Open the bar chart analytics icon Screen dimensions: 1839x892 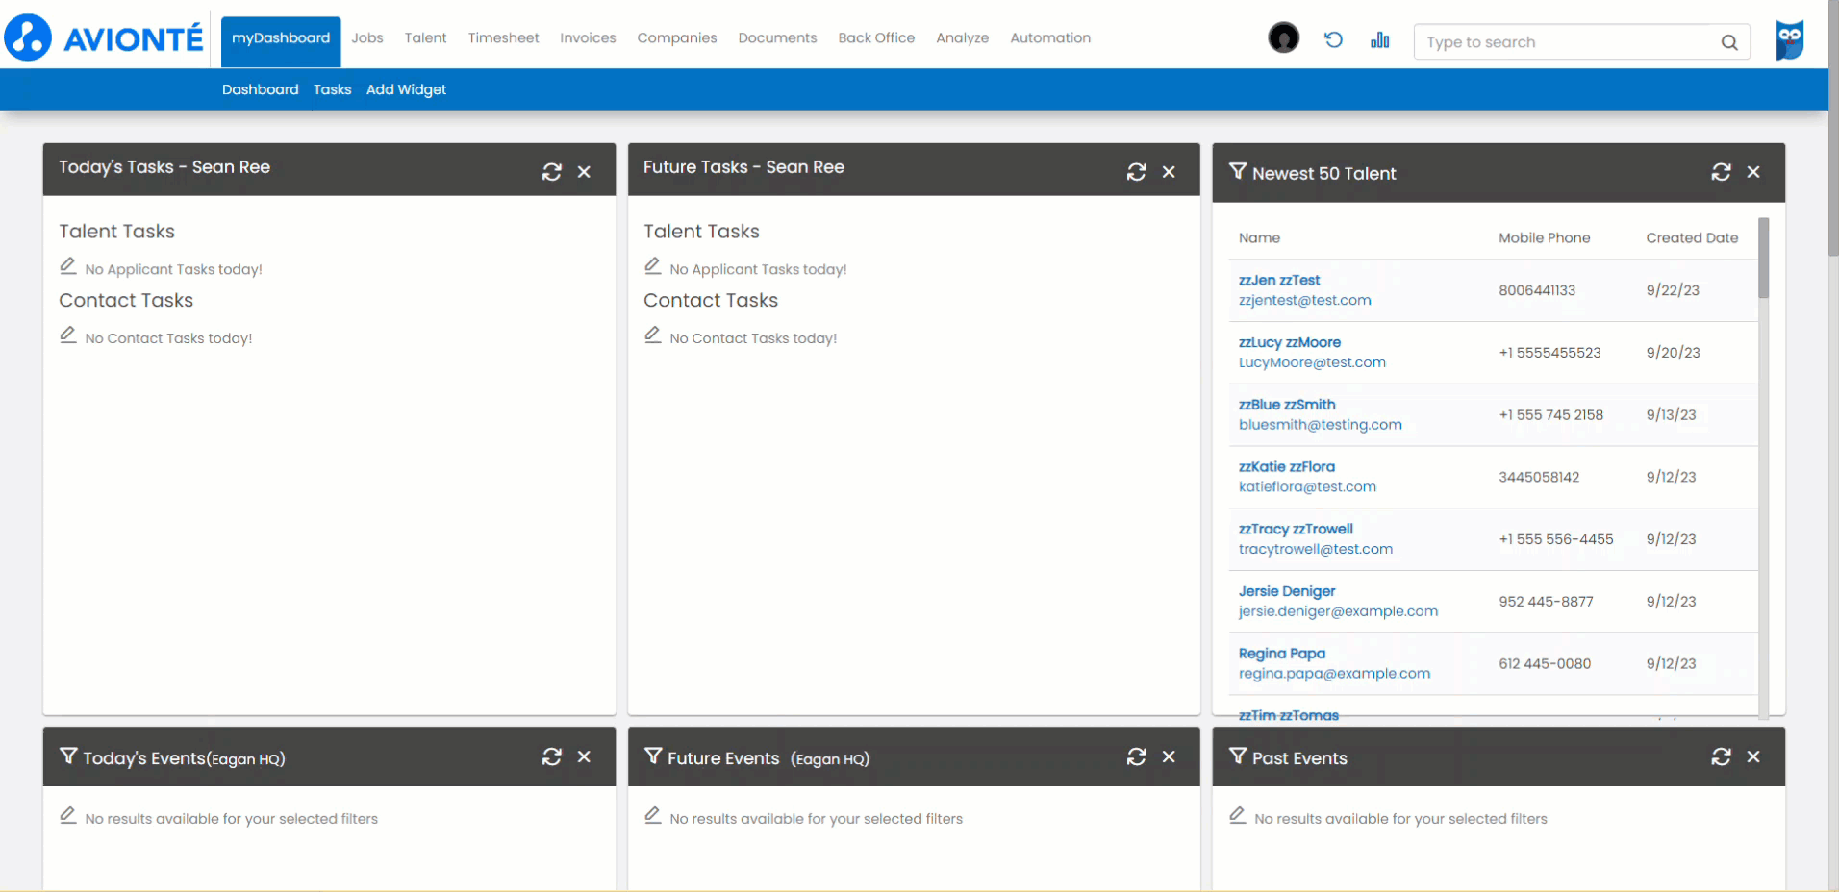(1380, 39)
